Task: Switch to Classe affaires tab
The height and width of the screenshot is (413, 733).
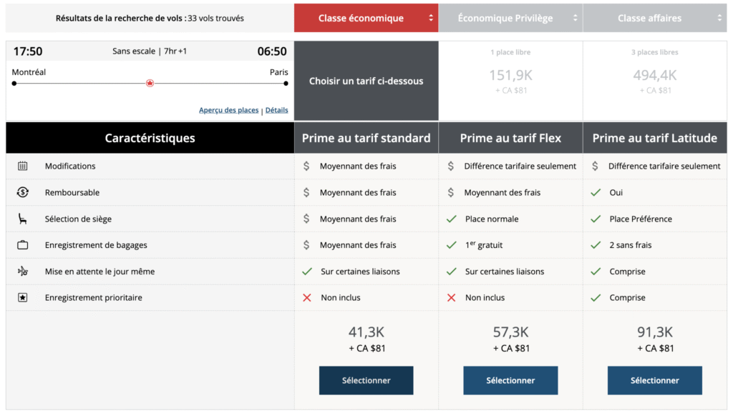Action: point(649,18)
